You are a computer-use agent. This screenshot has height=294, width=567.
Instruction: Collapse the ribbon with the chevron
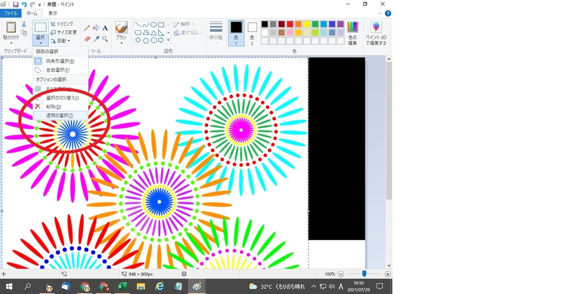pyautogui.click(x=380, y=14)
